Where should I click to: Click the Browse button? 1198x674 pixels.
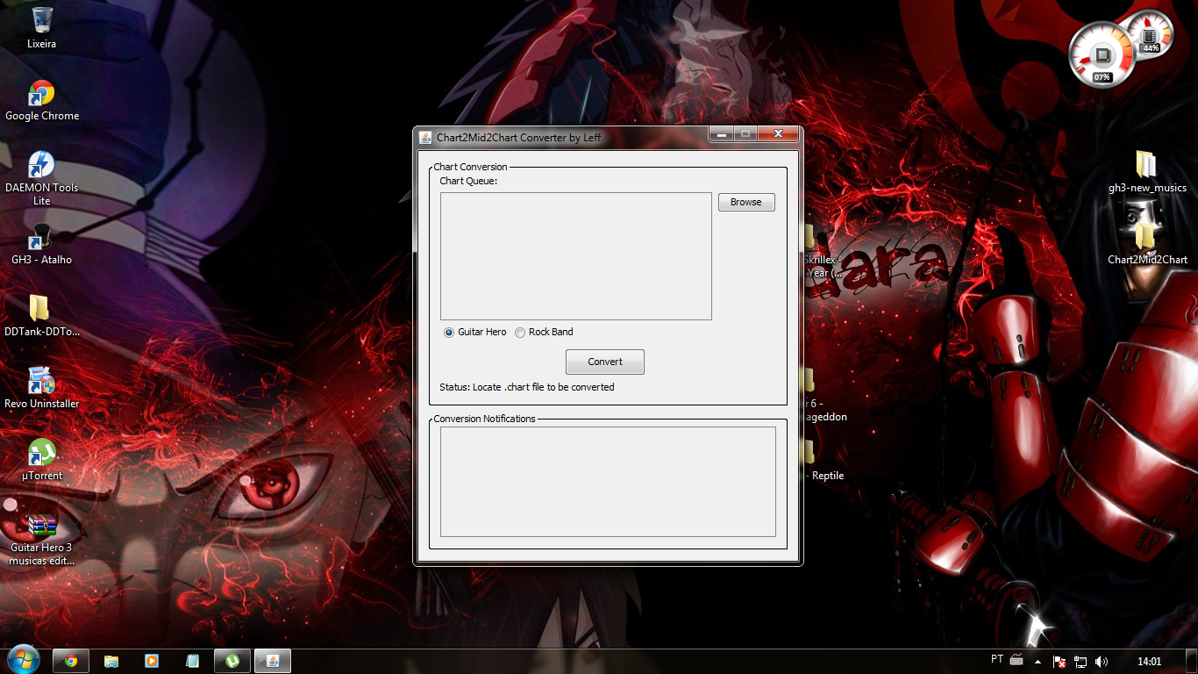(x=746, y=202)
